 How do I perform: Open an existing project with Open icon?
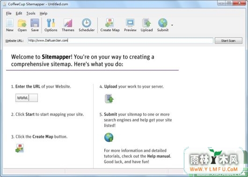(22, 25)
